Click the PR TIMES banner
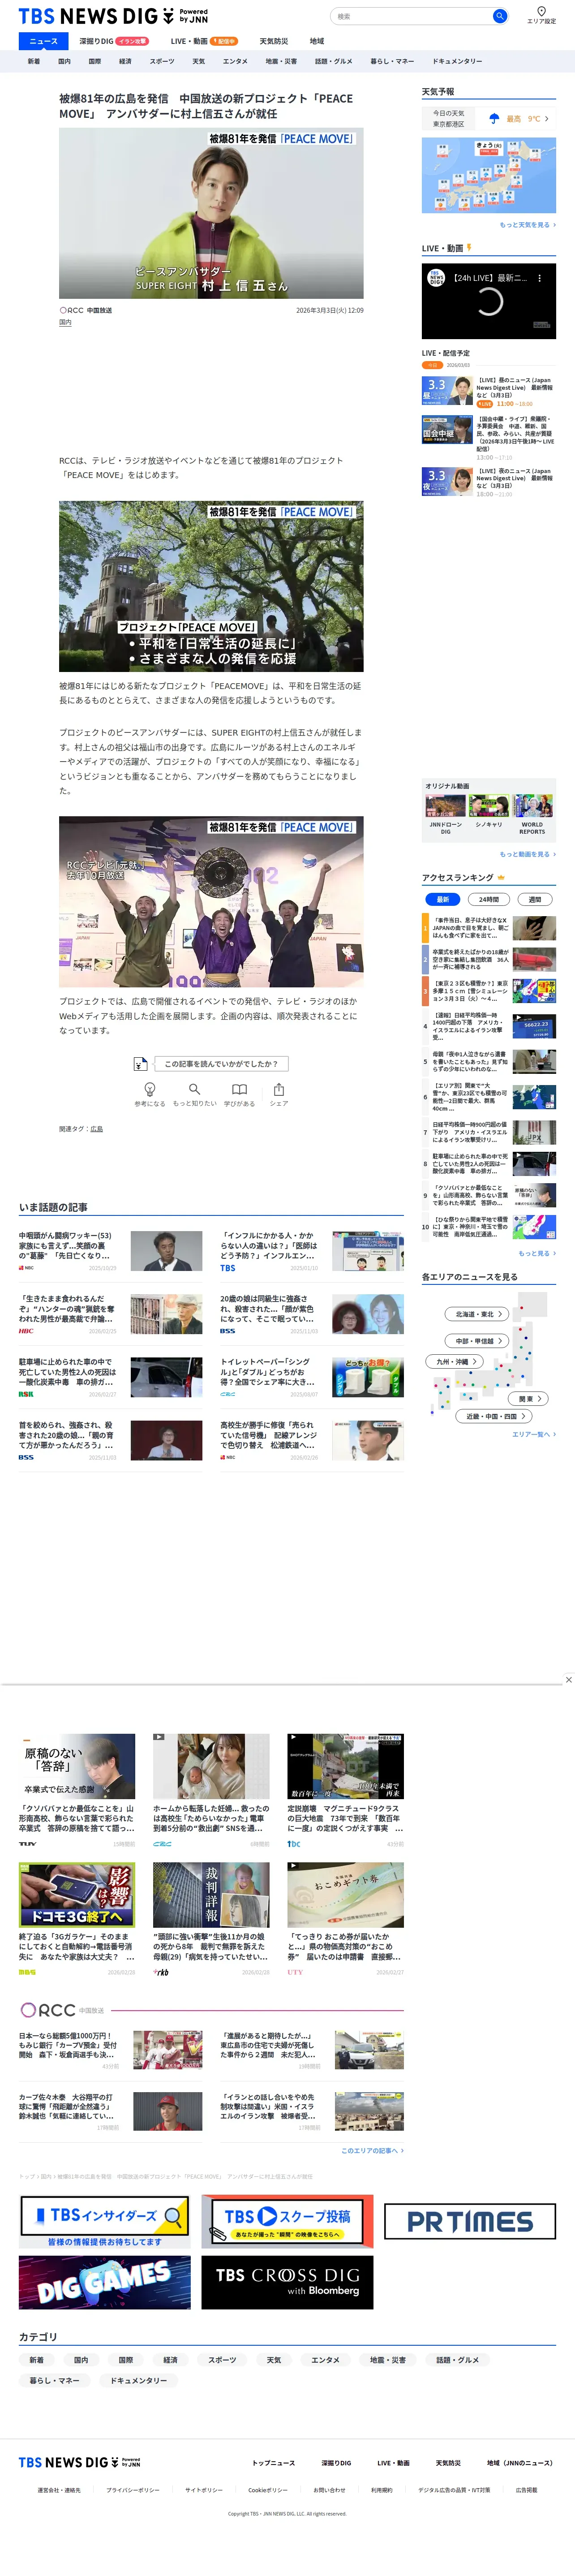Image resolution: width=575 pixels, height=2576 pixels. pos(470,2221)
